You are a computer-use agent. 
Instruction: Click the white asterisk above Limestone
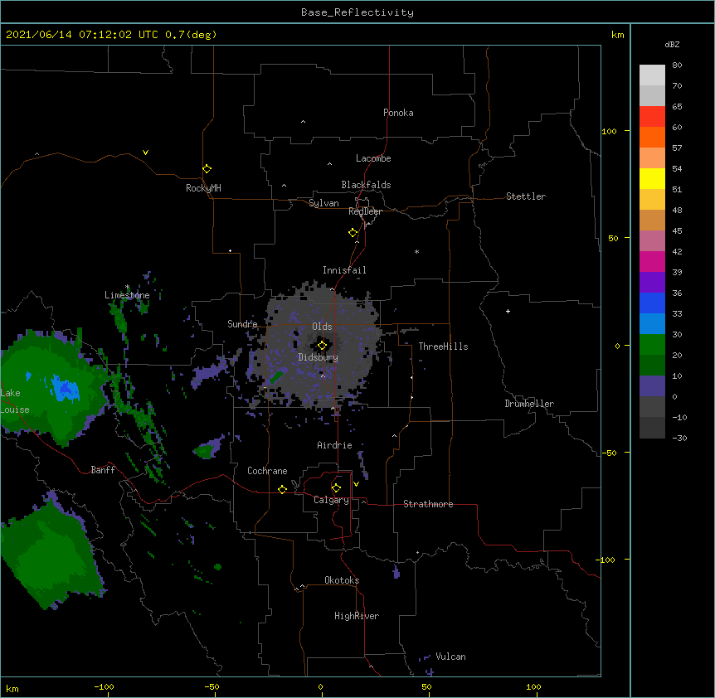(127, 287)
